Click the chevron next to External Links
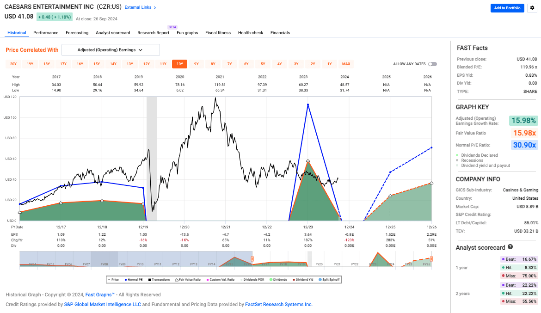Viewport: 541px width, 313px height. tap(155, 7)
